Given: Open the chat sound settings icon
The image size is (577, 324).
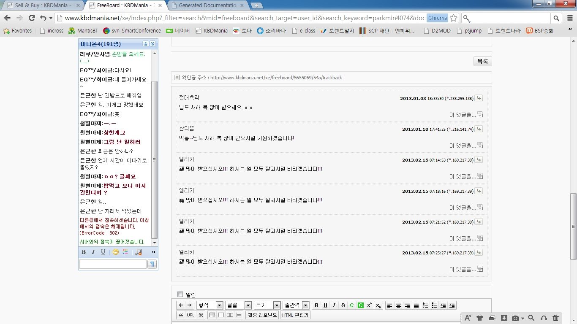Looking at the screenshot, I should point(138,252).
